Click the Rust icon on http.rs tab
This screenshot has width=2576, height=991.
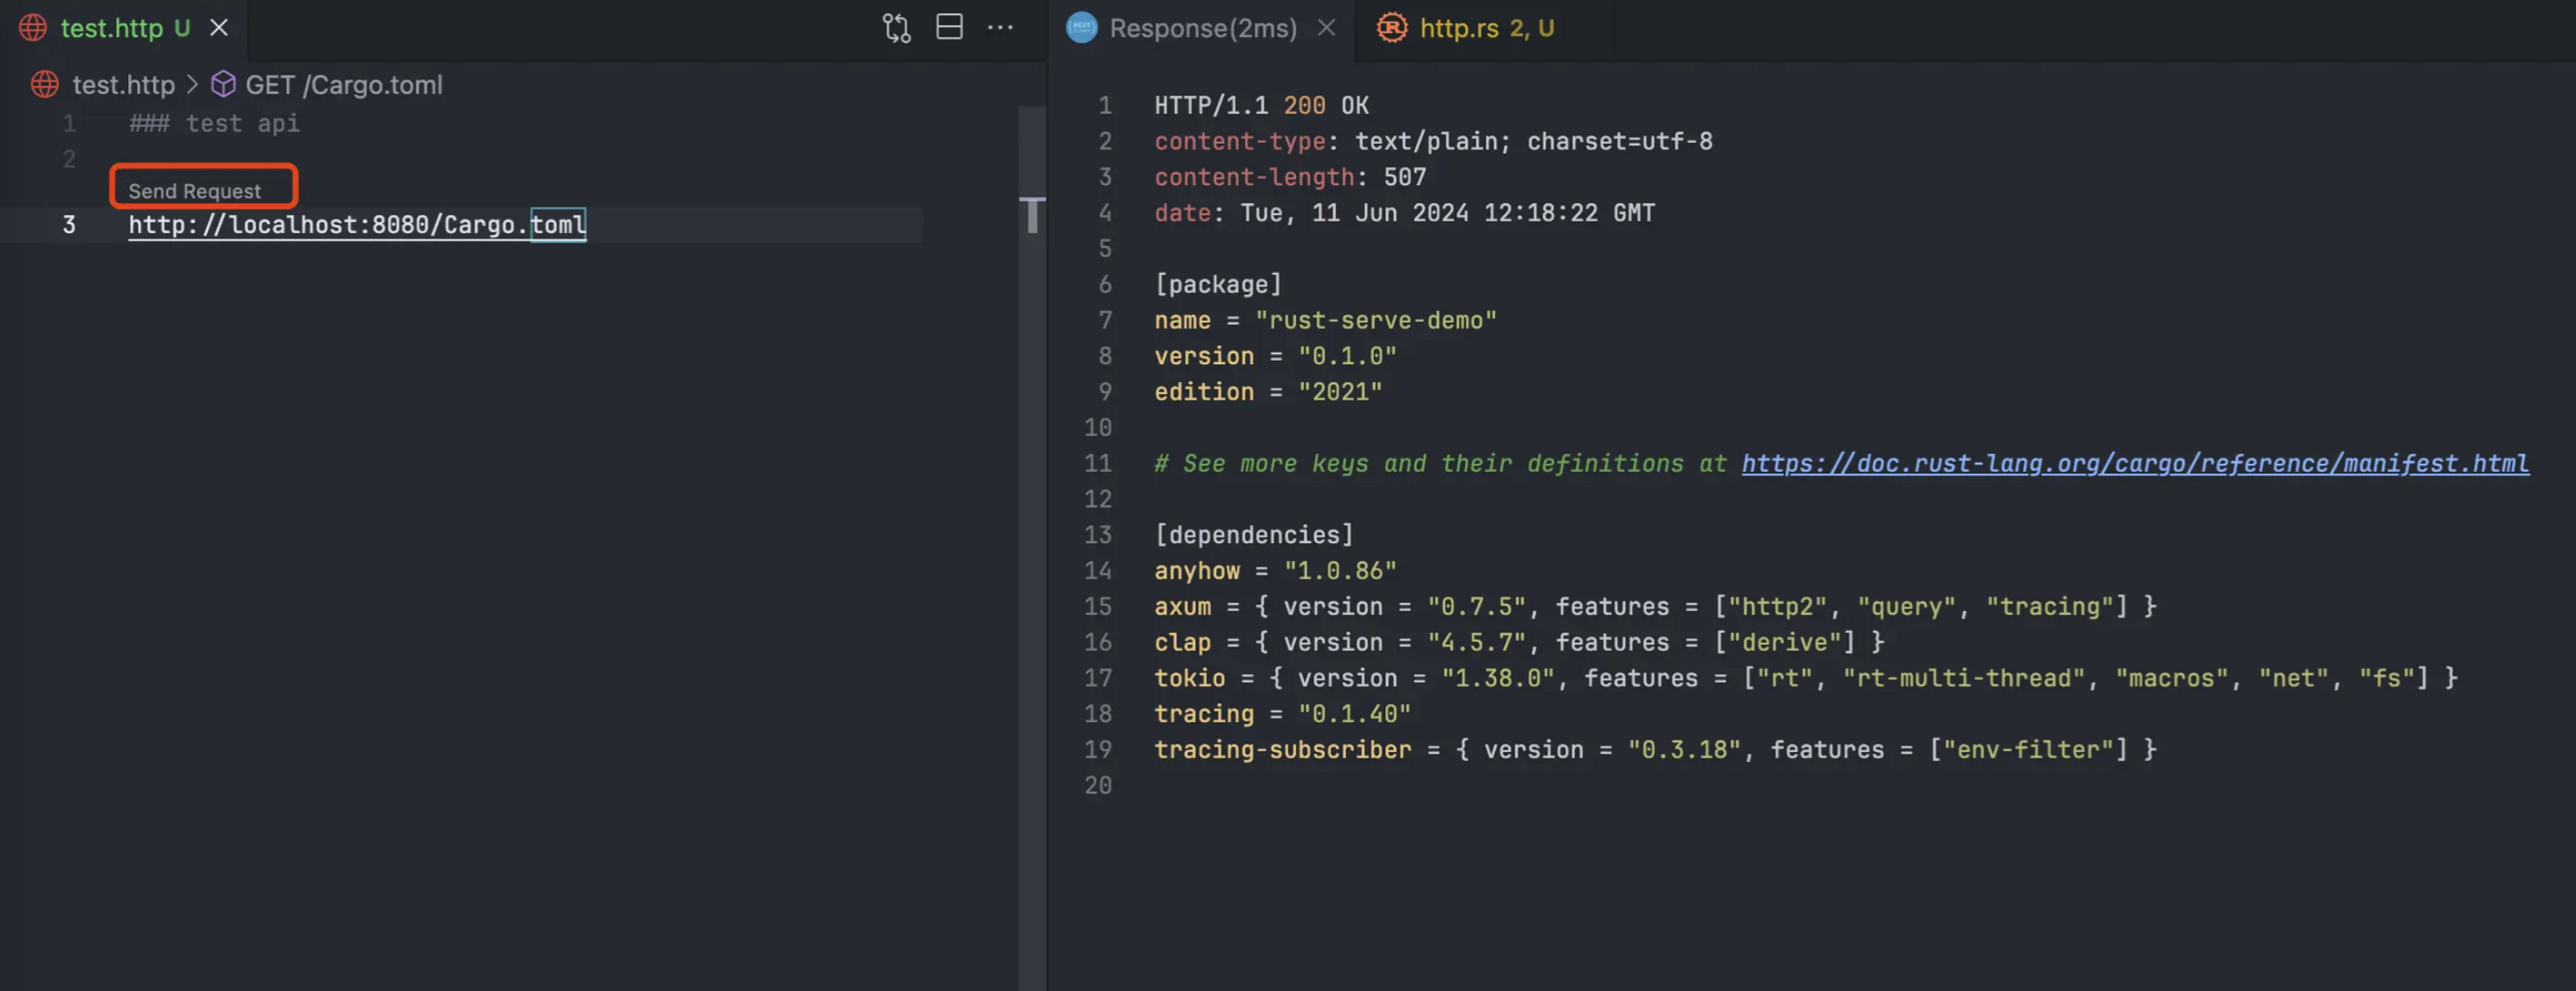(x=1391, y=28)
